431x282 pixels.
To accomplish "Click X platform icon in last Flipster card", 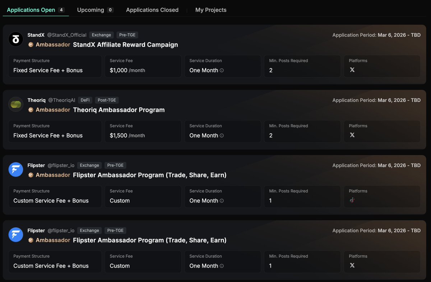I will pos(352,266).
